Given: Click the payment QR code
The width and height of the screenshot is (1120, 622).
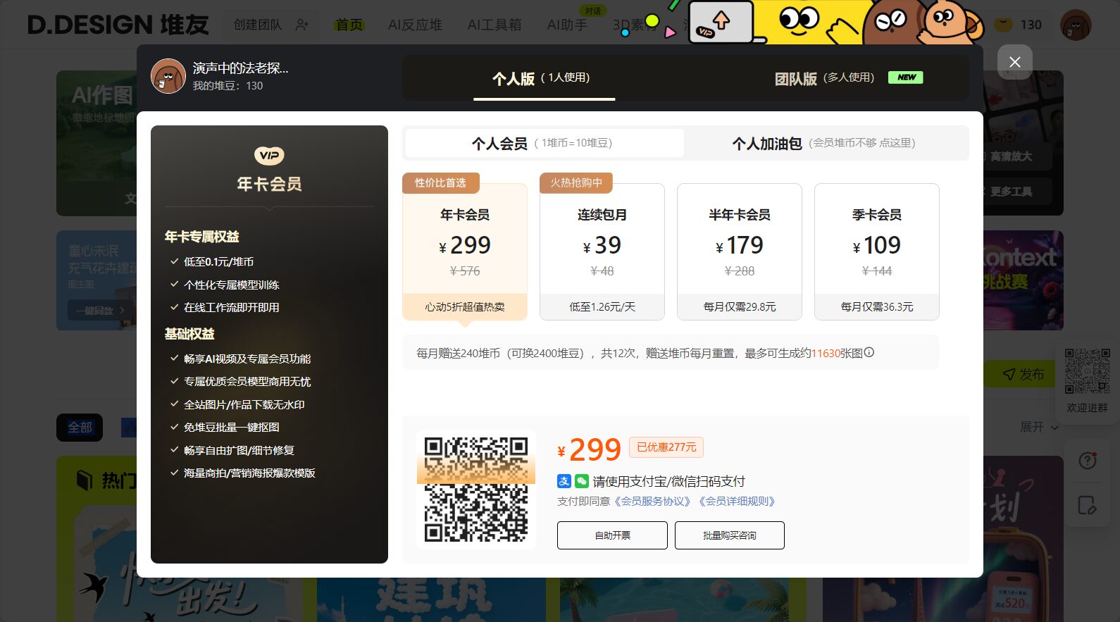Looking at the screenshot, I should pos(476,489).
